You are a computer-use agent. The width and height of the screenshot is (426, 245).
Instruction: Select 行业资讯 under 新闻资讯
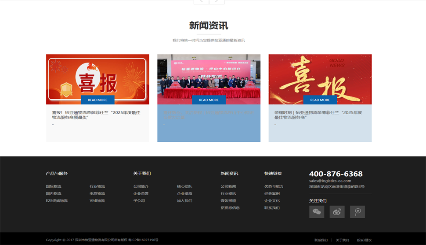[228, 193]
